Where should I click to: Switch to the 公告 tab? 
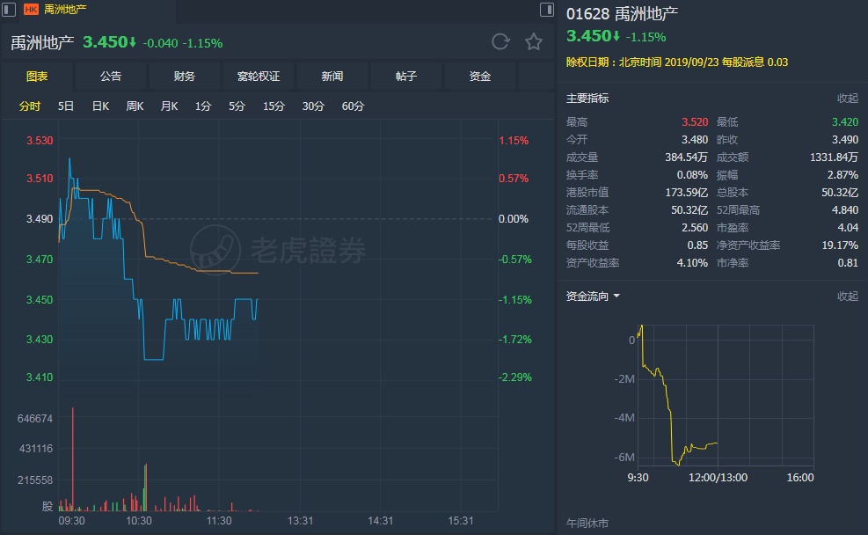111,77
